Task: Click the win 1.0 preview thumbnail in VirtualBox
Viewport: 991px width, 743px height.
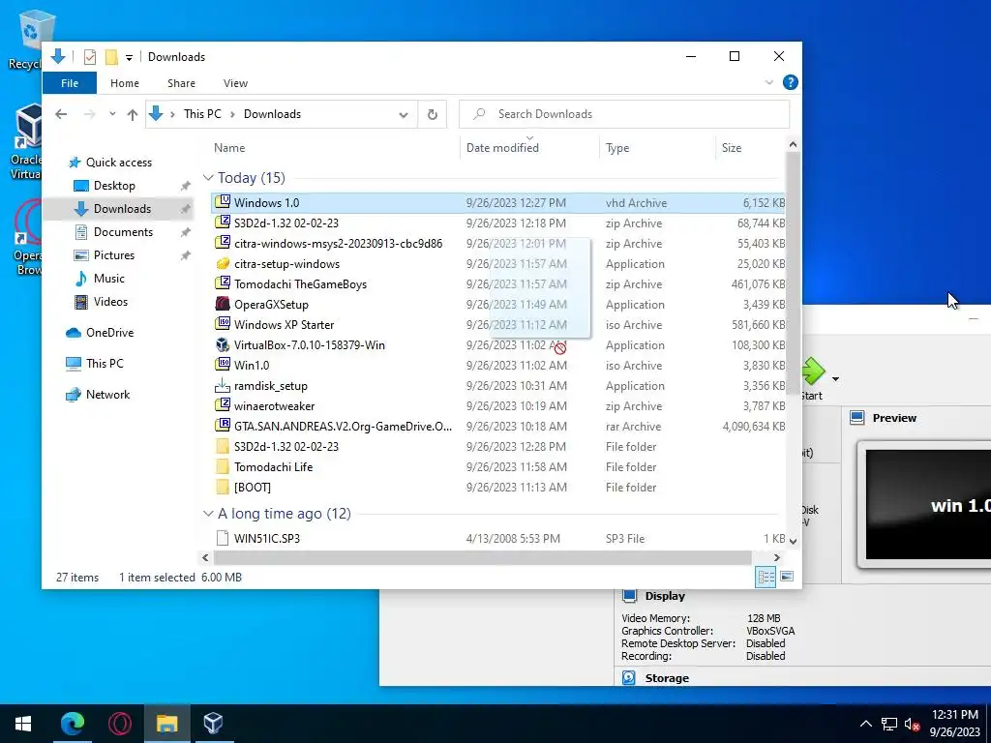Action: (928, 504)
